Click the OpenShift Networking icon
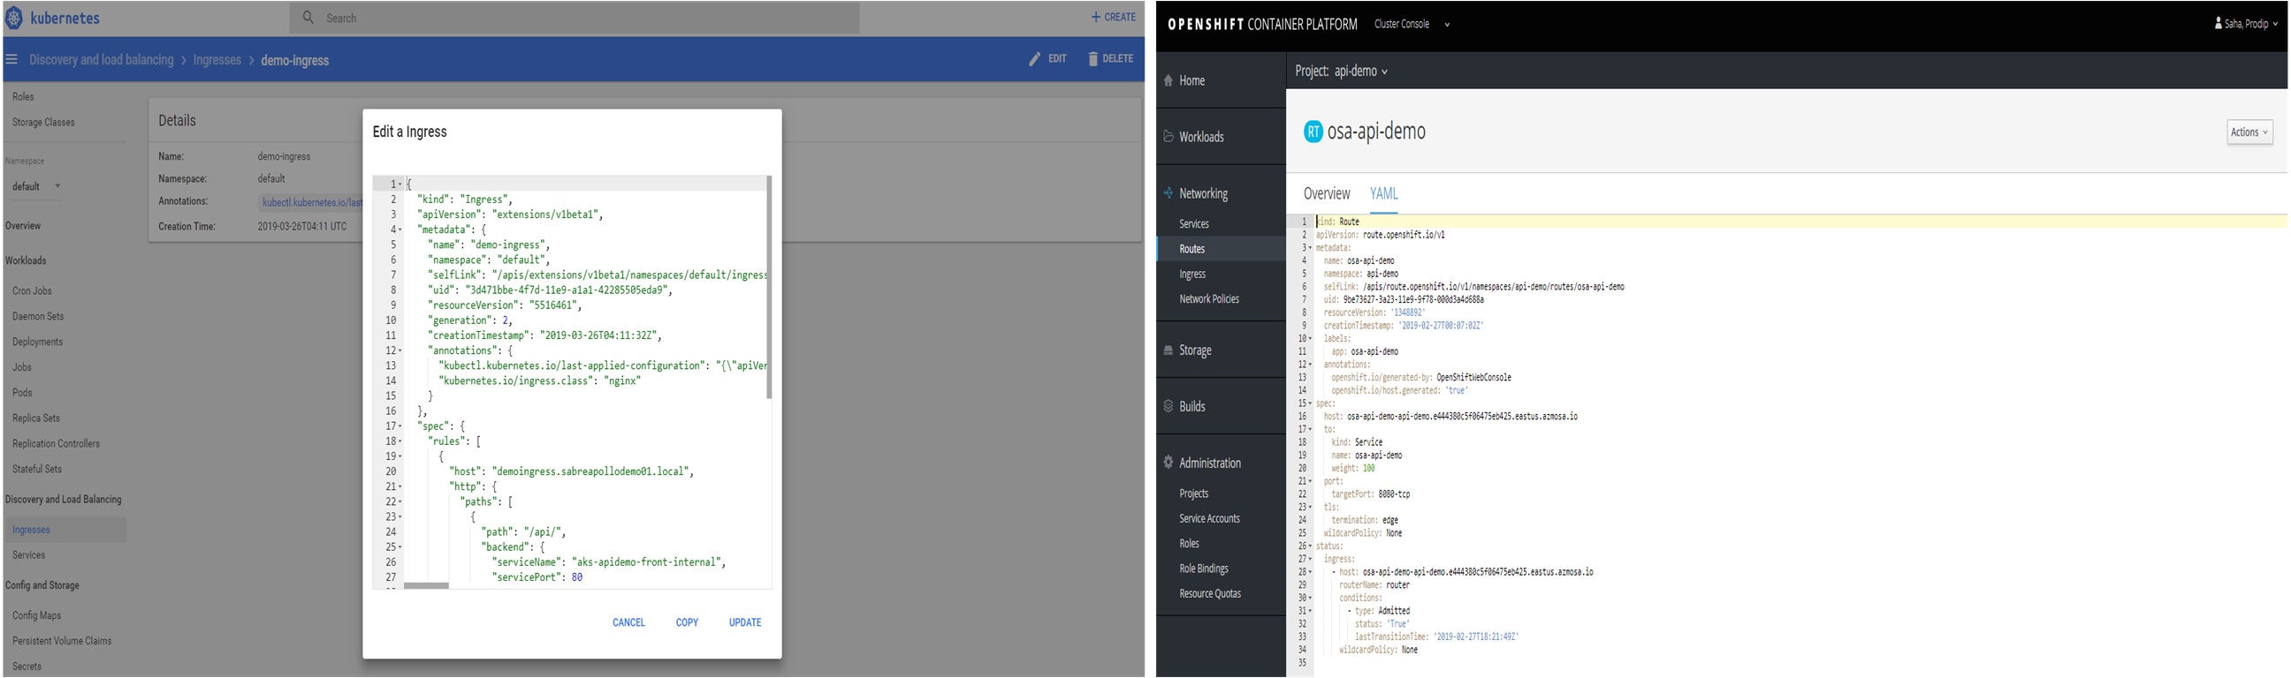2291x678 pixels. pos(1168,192)
